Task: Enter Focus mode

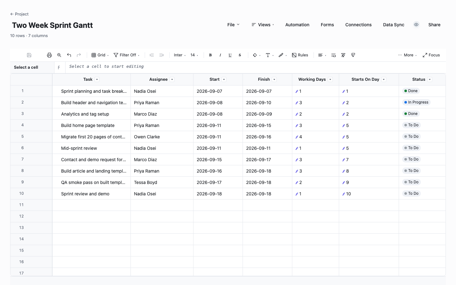Action: [431, 55]
